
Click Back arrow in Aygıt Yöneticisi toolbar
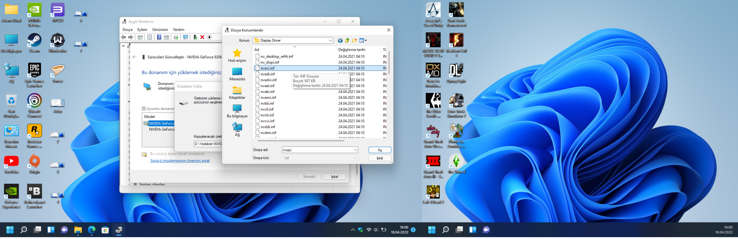123,37
